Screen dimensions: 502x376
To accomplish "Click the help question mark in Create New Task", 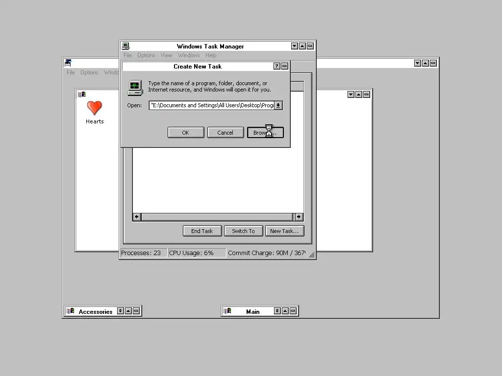I will pyautogui.click(x=277, y=66).
